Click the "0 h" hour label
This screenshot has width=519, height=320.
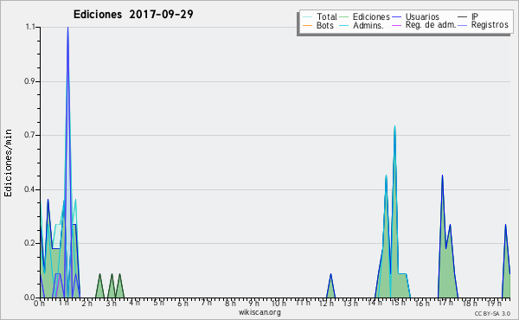40,303
